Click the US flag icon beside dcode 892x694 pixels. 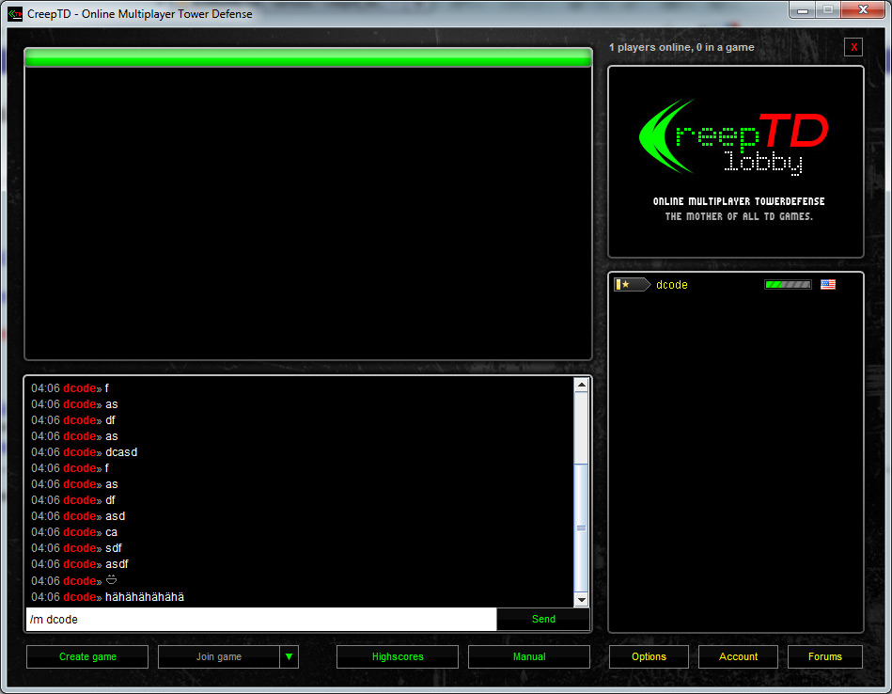[828, 285]
